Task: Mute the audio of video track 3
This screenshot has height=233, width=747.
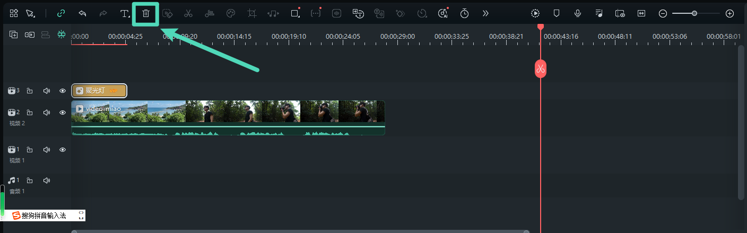Action: tap(47, 91)
